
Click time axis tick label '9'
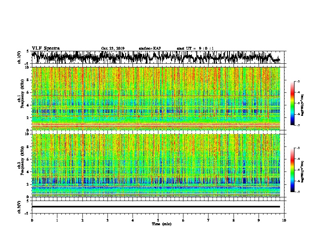[259, 220]
